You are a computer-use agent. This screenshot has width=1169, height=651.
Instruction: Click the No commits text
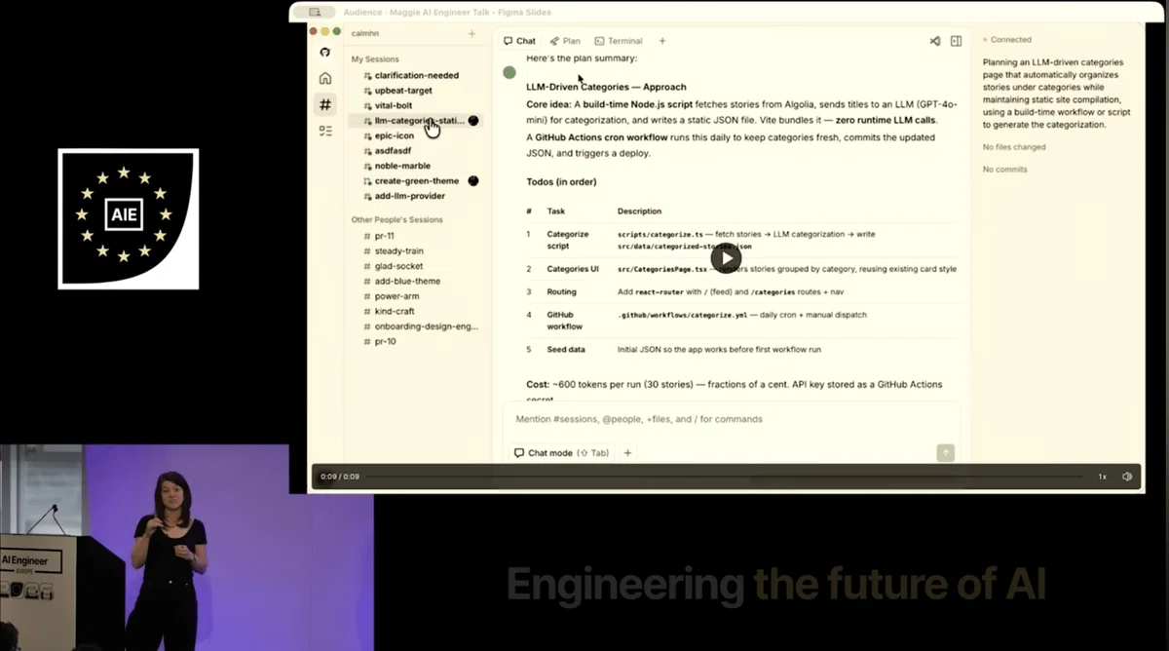click(x=1004, y=170)
